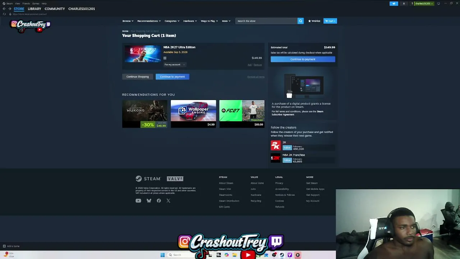The image size is (460, 259).
Task: Click 'Remove all items' link
Action: (256, 77)
